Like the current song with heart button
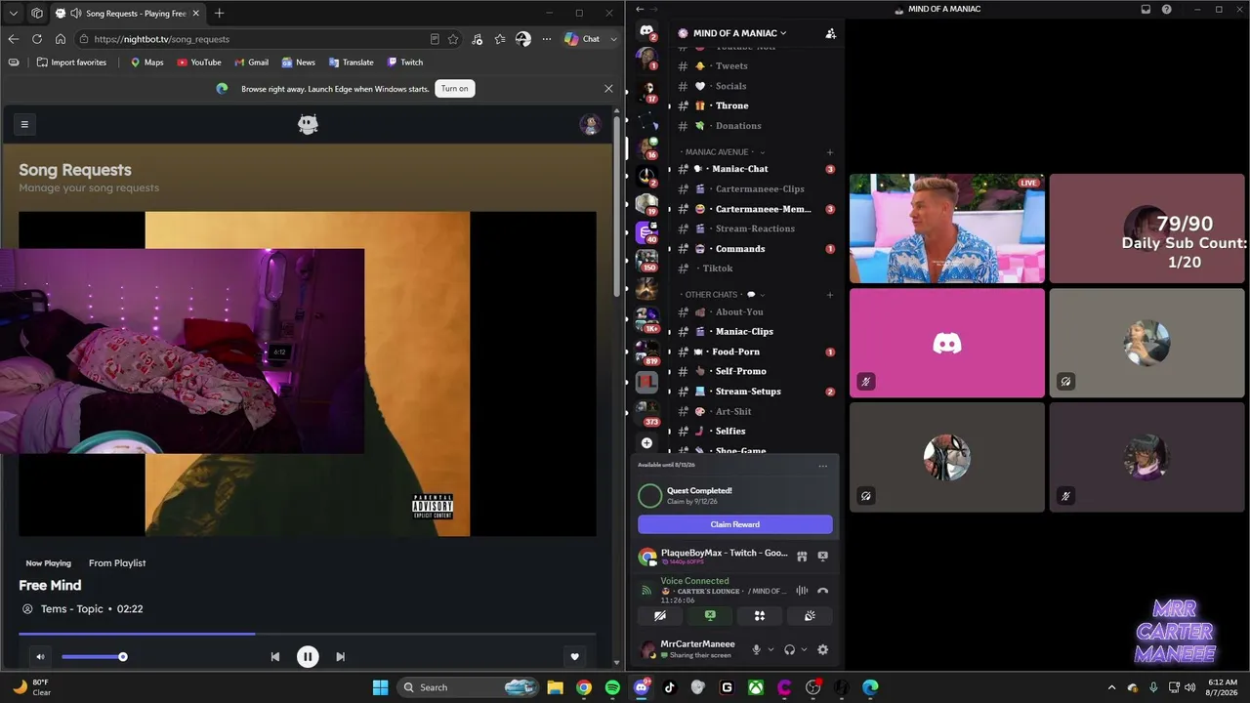The width and height of the screenshot is (1250, 703). (575, 657)
